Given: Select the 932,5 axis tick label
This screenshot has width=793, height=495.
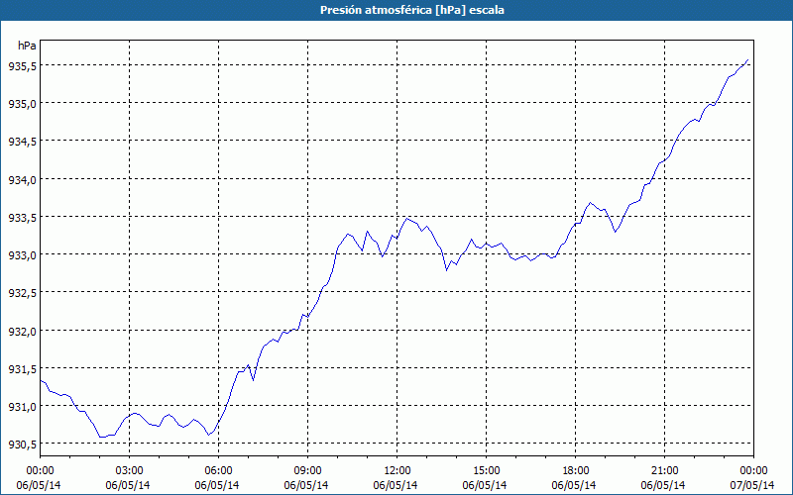Looking at the screenshot, I should click(x=22, y=293).
